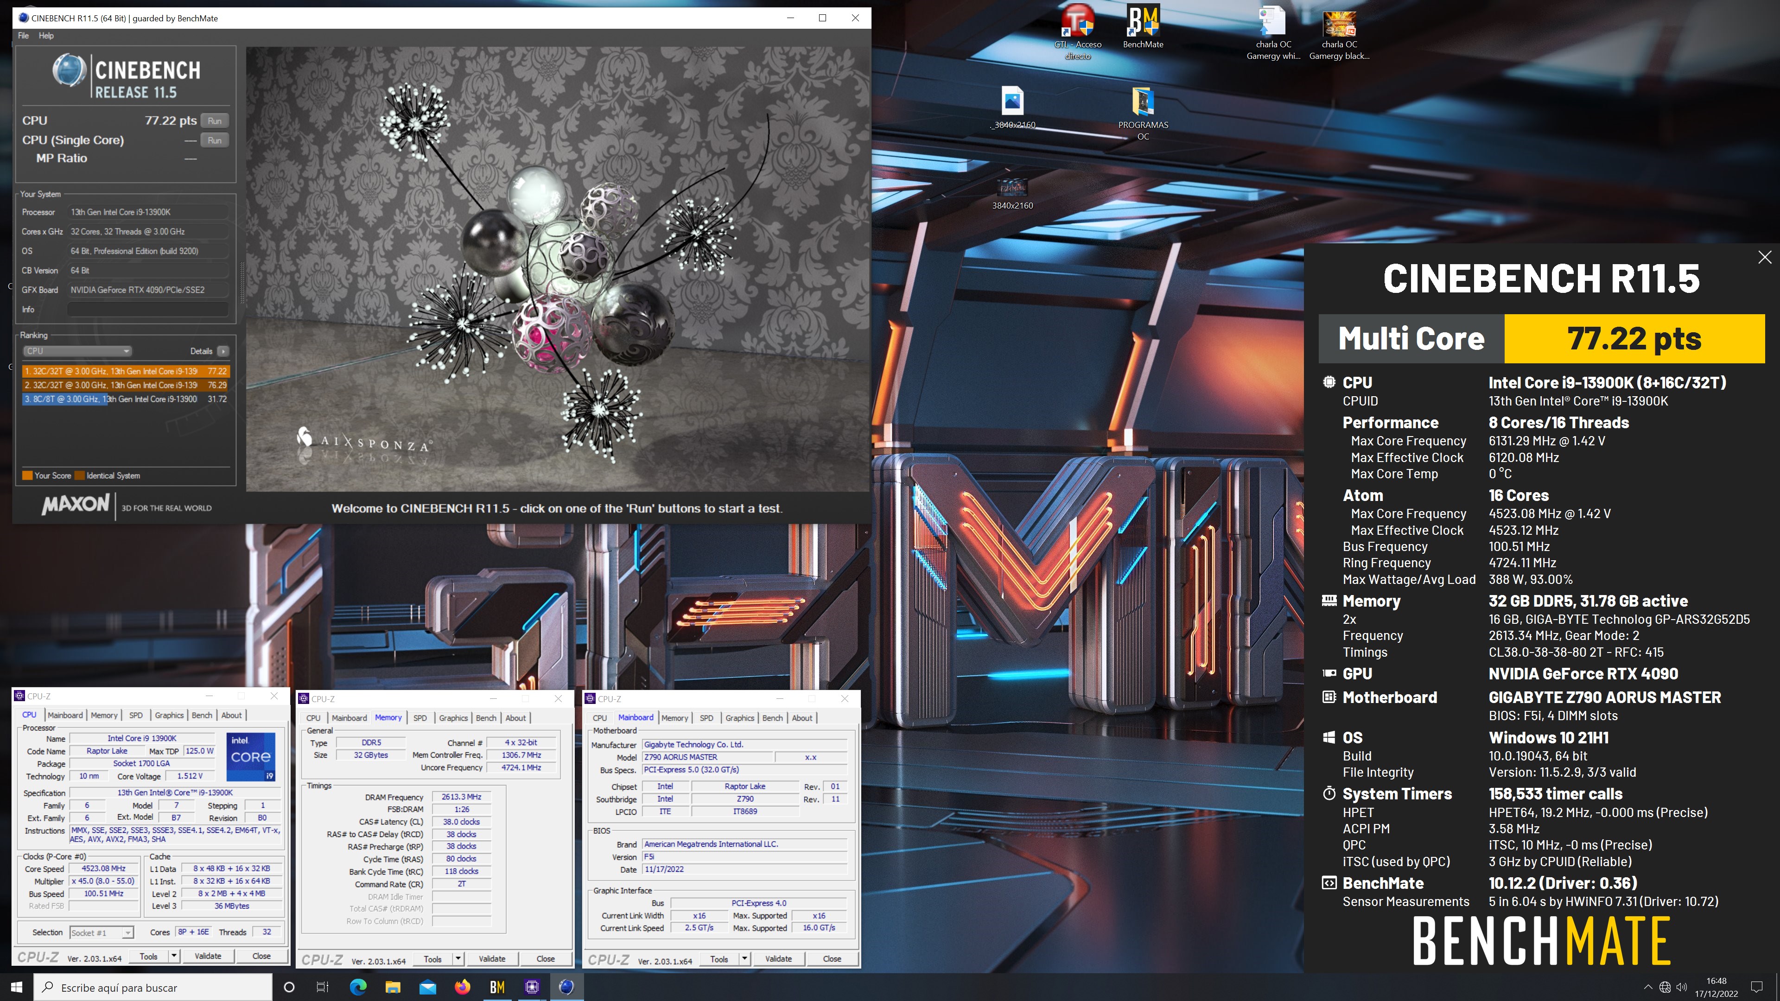
Task: Open the 3840x2160 thumbnail file on the desktop
Action: 1012,193
